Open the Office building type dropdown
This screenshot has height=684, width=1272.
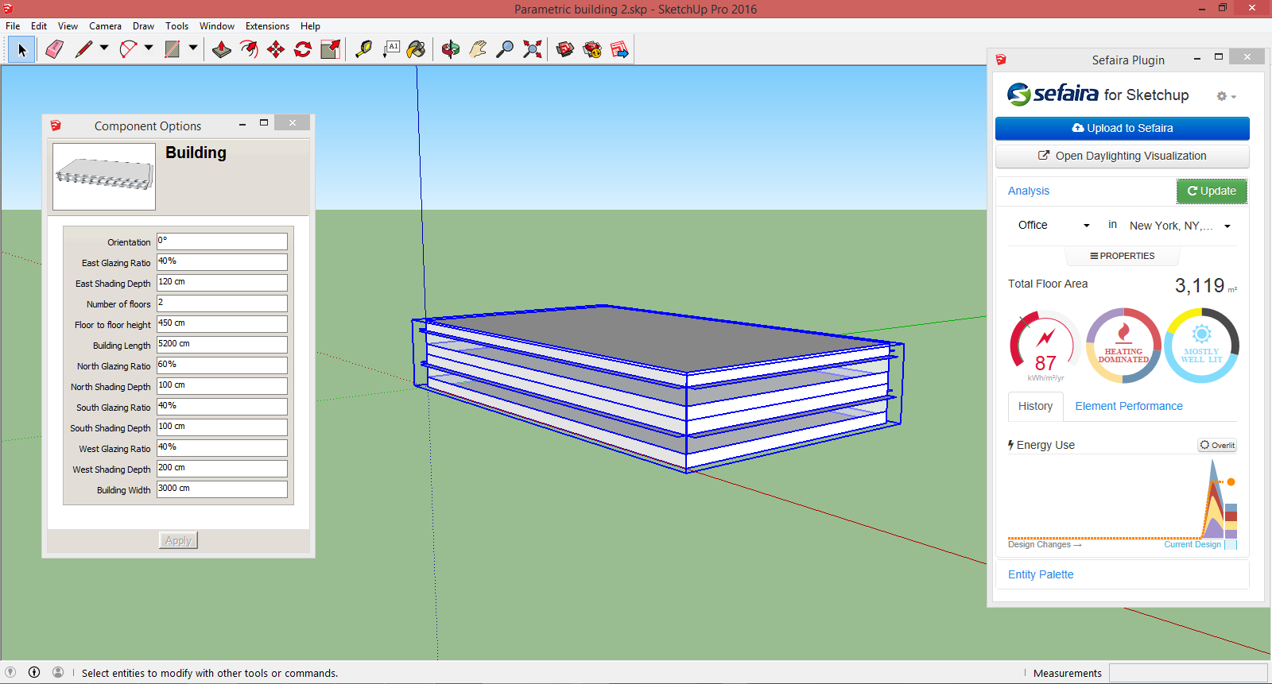pos(1053,226)
